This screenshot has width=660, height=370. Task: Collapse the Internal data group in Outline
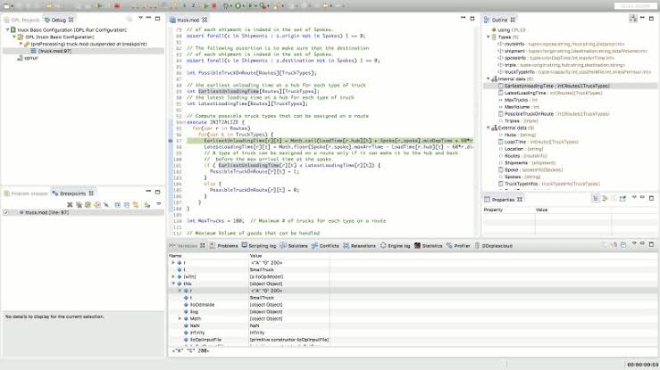coord(489,79)
